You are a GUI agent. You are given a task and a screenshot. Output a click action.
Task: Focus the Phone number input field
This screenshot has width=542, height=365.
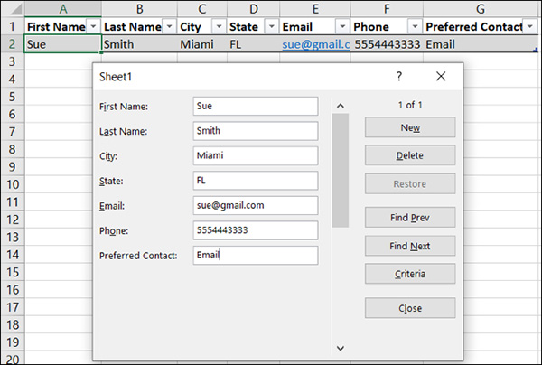(x=256, y=230)
